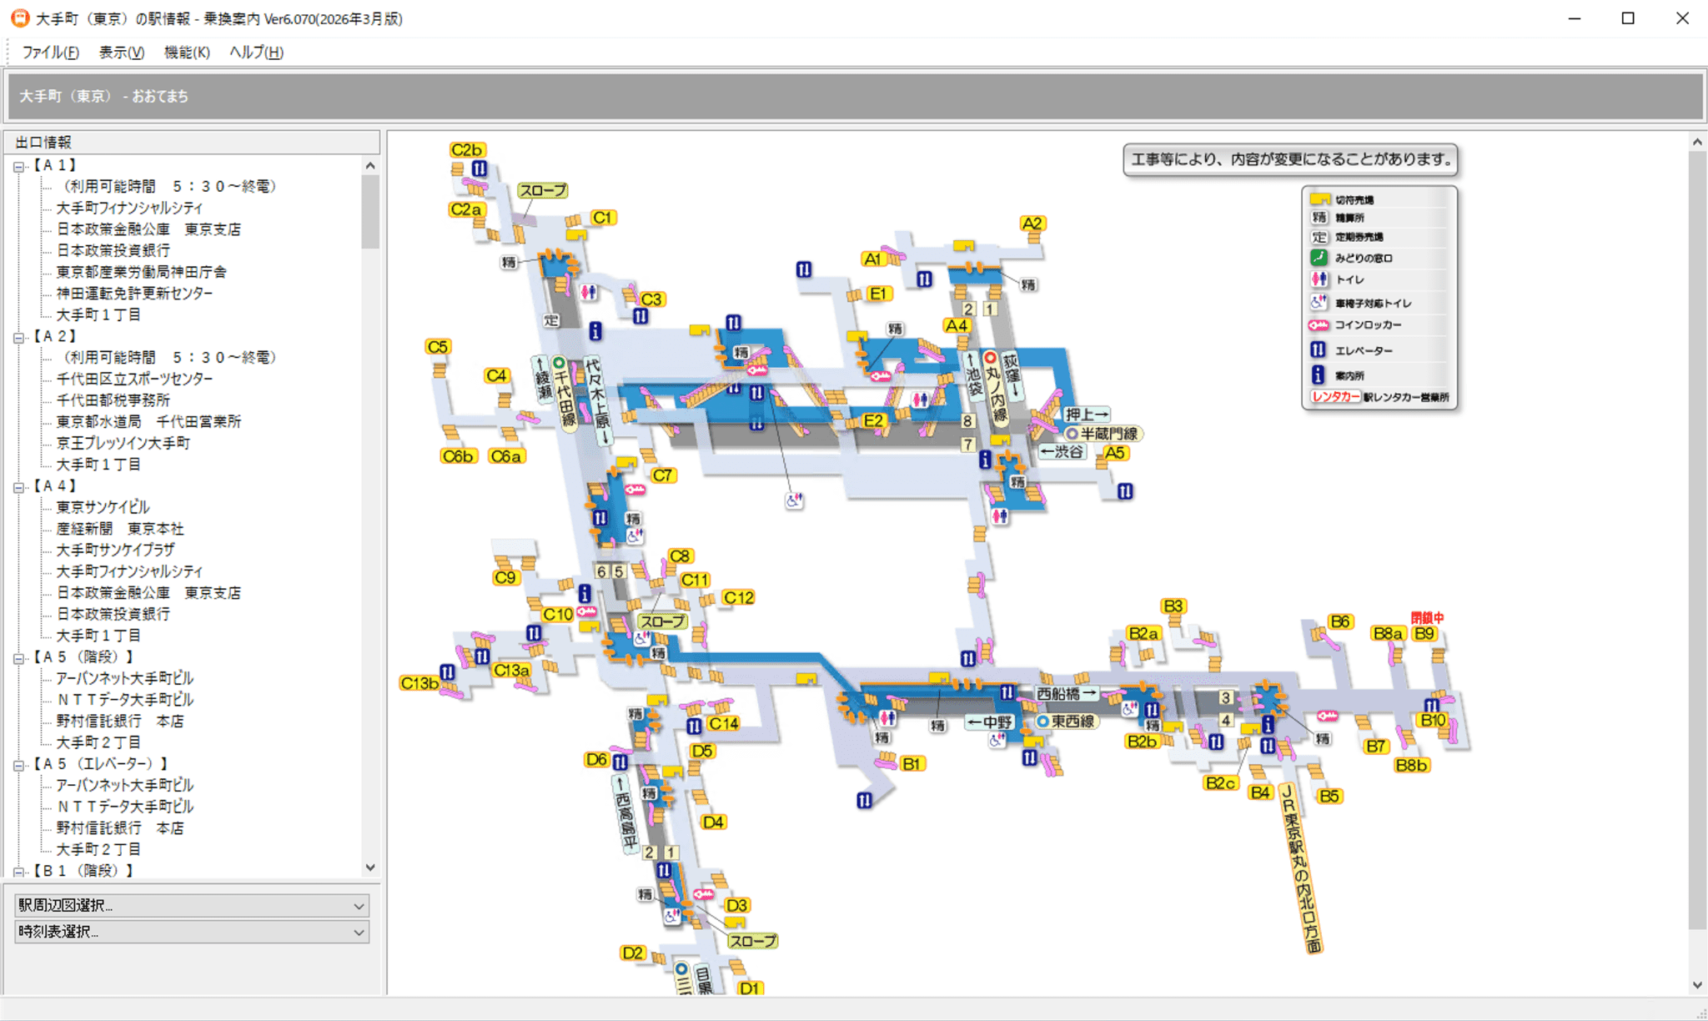Click the E2 exit marker

873,420
